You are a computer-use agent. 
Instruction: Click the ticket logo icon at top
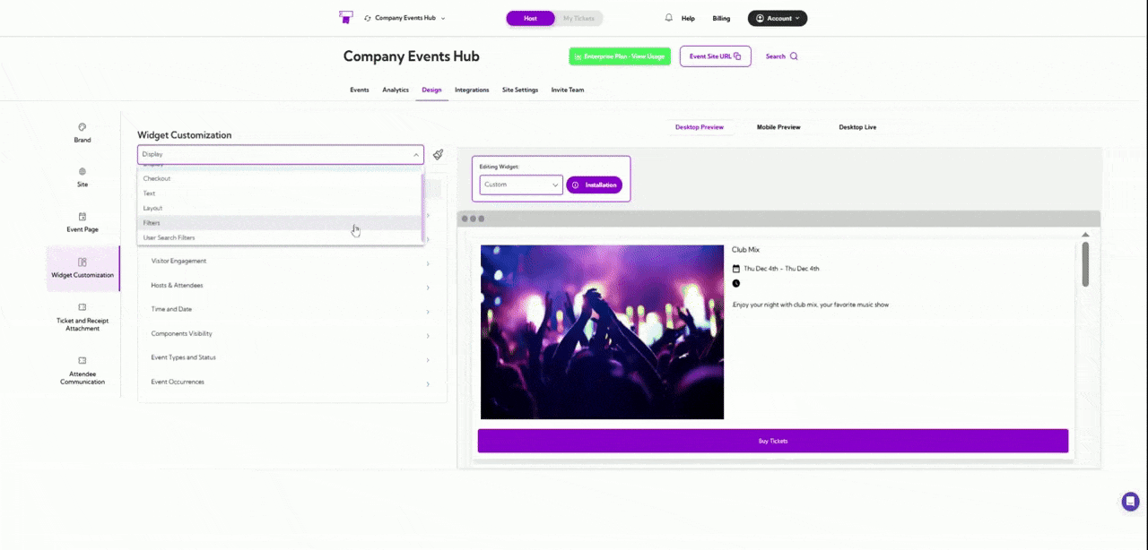click(346, 18)
